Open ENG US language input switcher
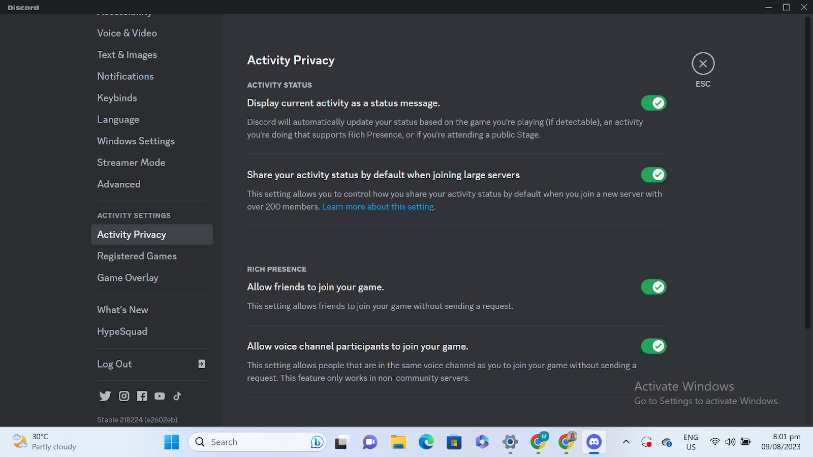Viewport: 813px width, 457px height. tap(691, 442)
